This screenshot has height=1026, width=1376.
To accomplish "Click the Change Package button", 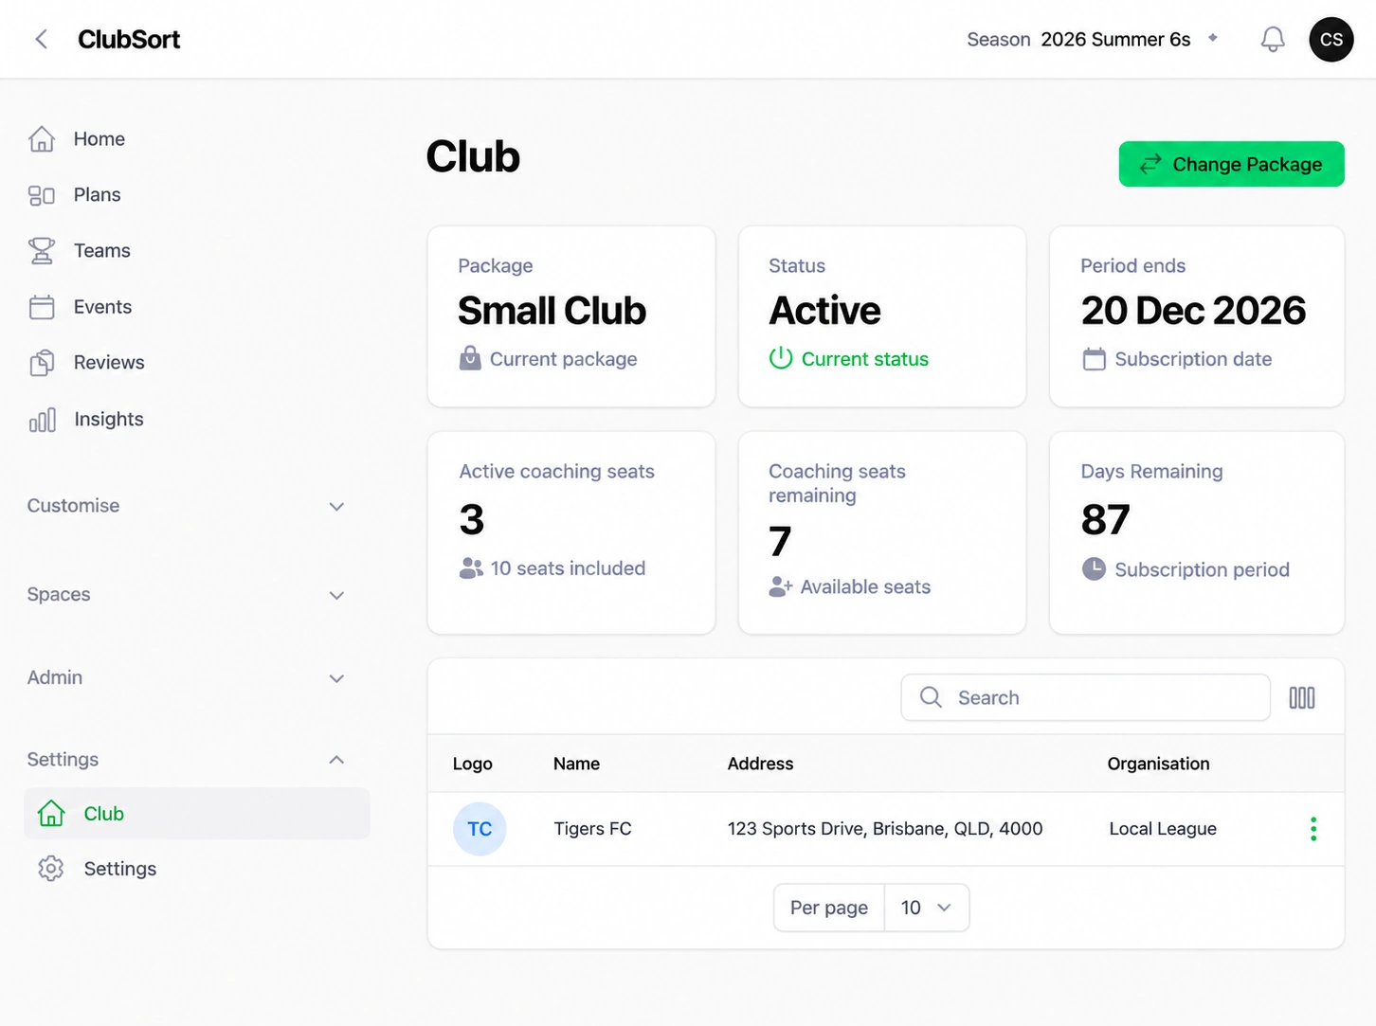I will pos(1231,164).
